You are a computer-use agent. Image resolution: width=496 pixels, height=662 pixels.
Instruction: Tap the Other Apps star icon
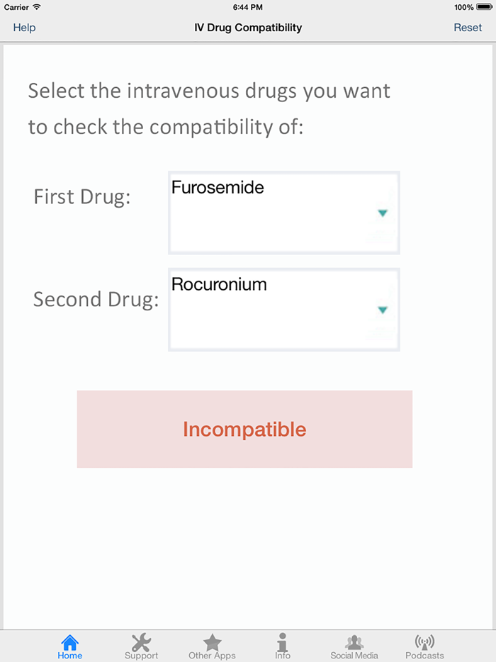click(212, 641)
